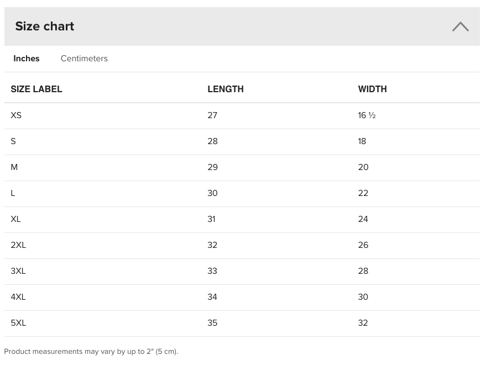Select the XL size row label
Image resolution: width=486 pixels, height=371 pixels.
click(16, 219)
